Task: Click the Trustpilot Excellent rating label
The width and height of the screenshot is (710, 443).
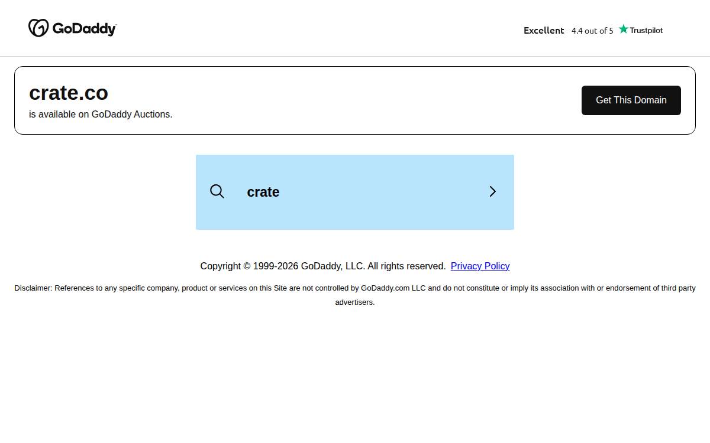Action: click(x=544, y=30)
